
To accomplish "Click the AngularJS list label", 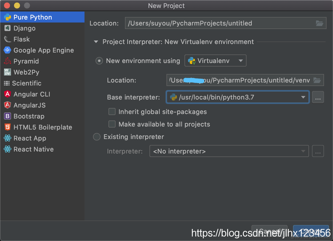I will pyautogui.click(x=29, y=105).
